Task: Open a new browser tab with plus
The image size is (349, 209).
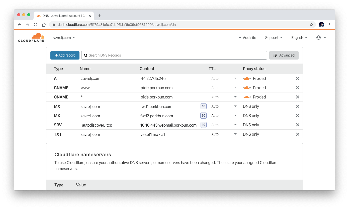Action: pos(99,16)
